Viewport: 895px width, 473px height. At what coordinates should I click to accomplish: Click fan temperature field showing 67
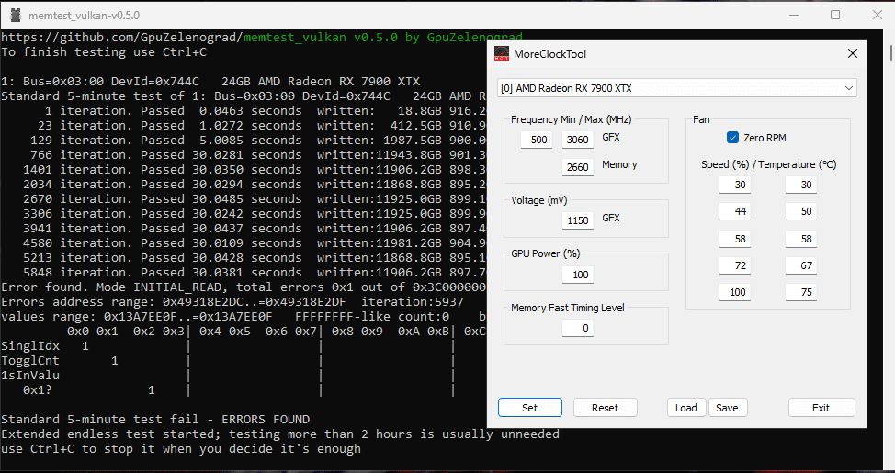point(801,265)
